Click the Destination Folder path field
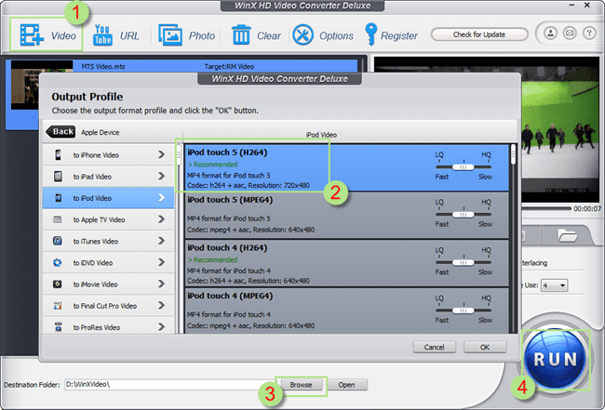605x410 pixels. [171, 385]
